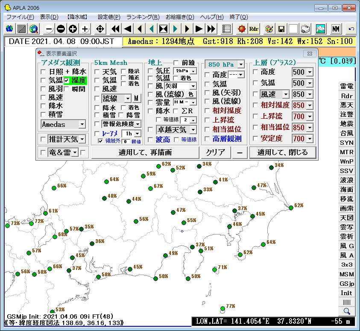This screenshot has height=331, width=360.
Task: Open the 設定値(P) menu
Action: point(109,17)
